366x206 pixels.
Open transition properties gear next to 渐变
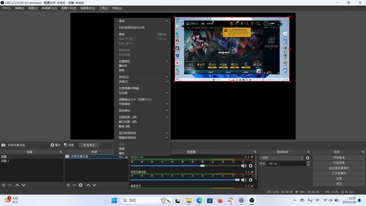[308, 158]
